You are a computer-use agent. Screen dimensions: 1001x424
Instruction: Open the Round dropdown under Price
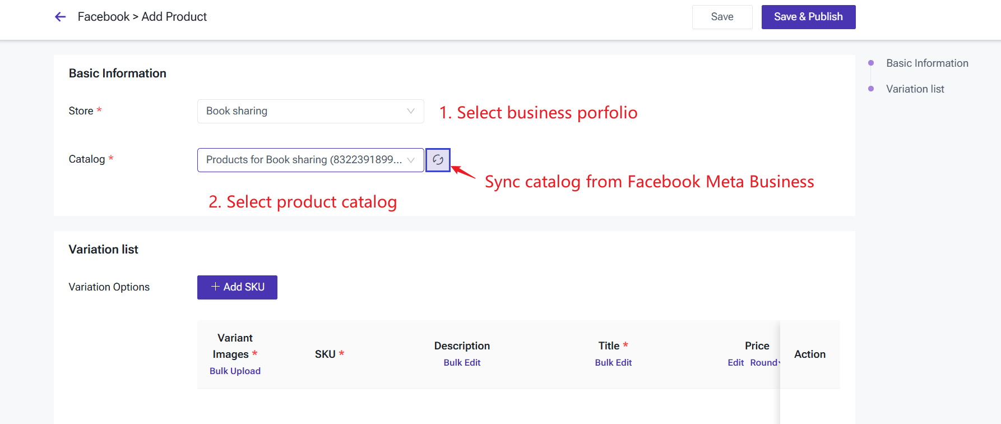pyautogui.click(x=765, y=363)
